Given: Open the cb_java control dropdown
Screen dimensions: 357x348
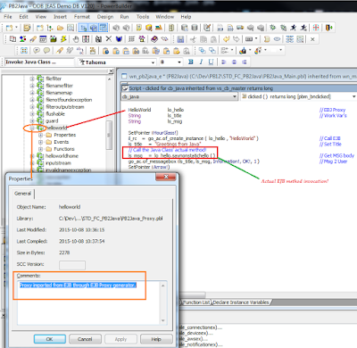Looking at the screenshot, I should coord(235,96).
